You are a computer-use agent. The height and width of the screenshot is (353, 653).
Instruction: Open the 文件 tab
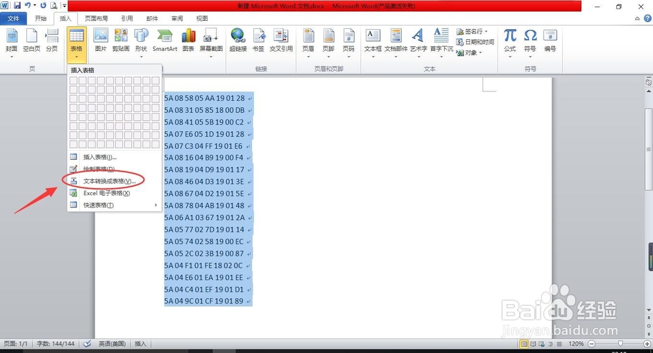[x=13, y=18]
